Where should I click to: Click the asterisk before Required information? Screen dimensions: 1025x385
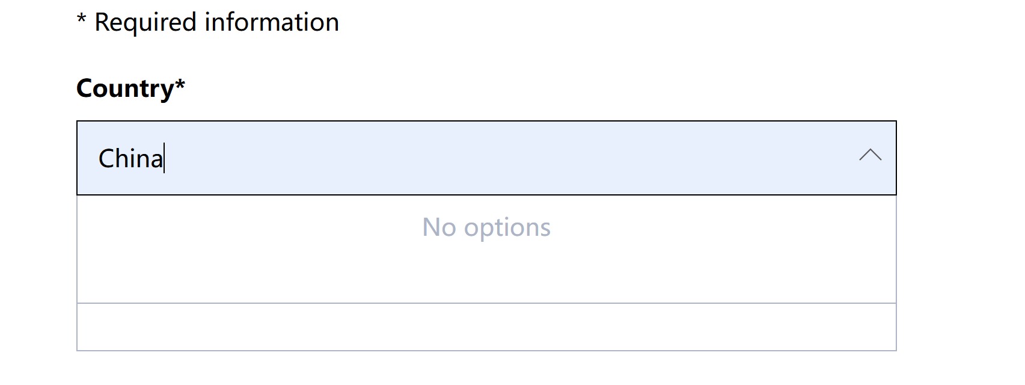click(82, 20)
